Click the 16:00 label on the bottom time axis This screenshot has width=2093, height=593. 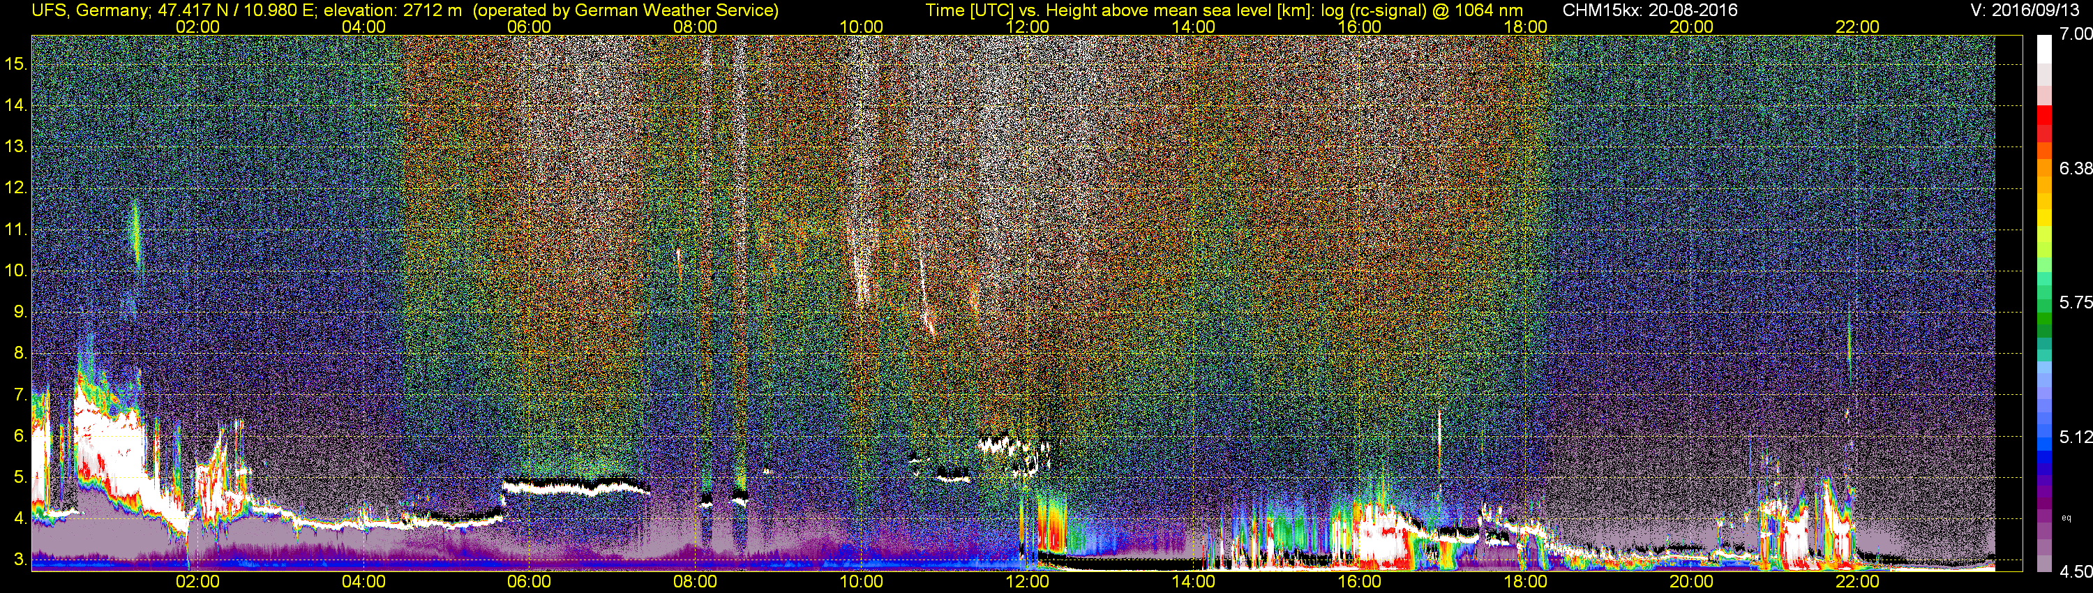pos(1359,582)
